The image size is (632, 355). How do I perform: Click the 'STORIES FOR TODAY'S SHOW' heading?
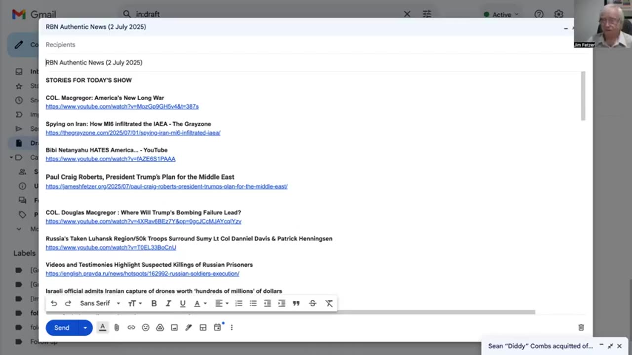coord(89,80)
